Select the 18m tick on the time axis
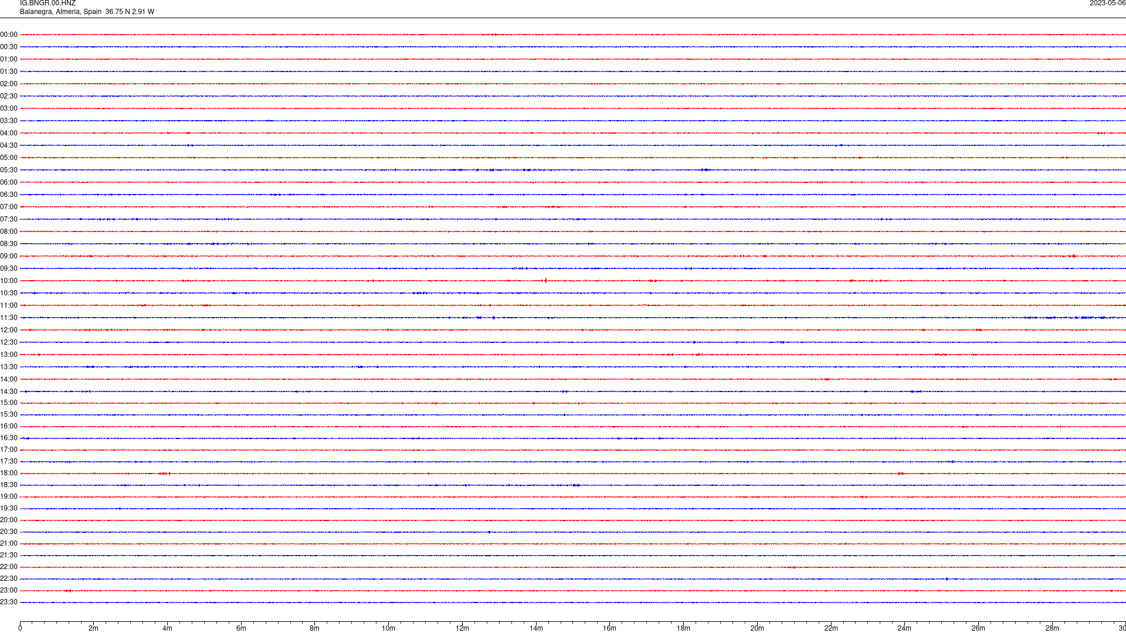This screenshot has width=1126, height=633. point(683,628)
